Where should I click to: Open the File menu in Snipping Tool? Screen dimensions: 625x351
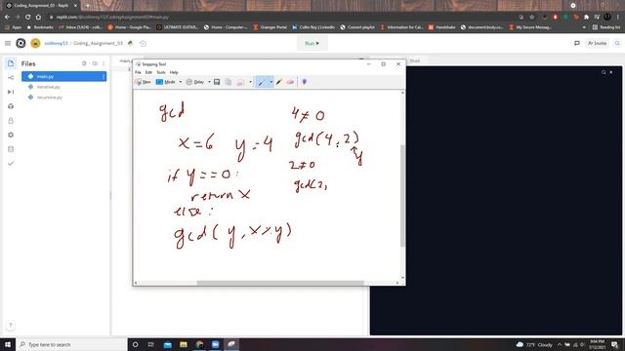click(138, 72)
